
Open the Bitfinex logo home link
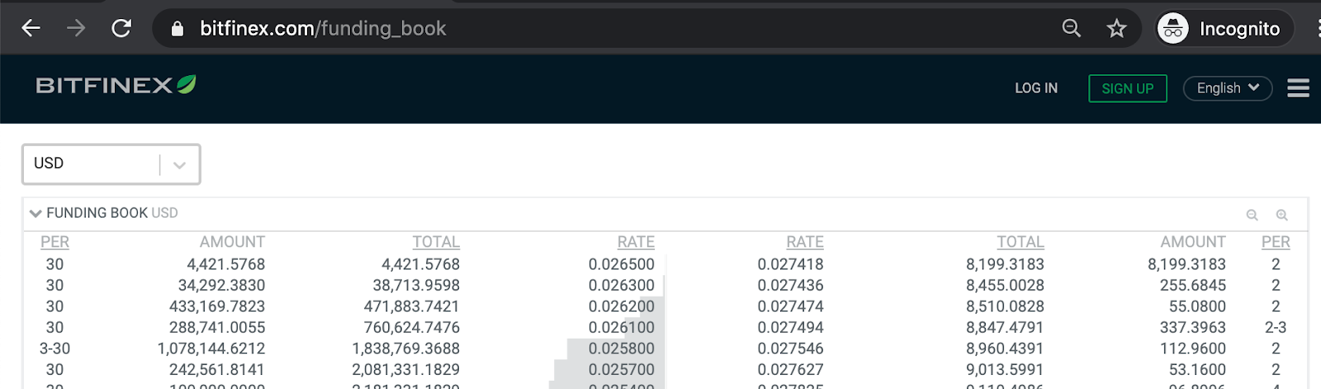pos(116,85)
